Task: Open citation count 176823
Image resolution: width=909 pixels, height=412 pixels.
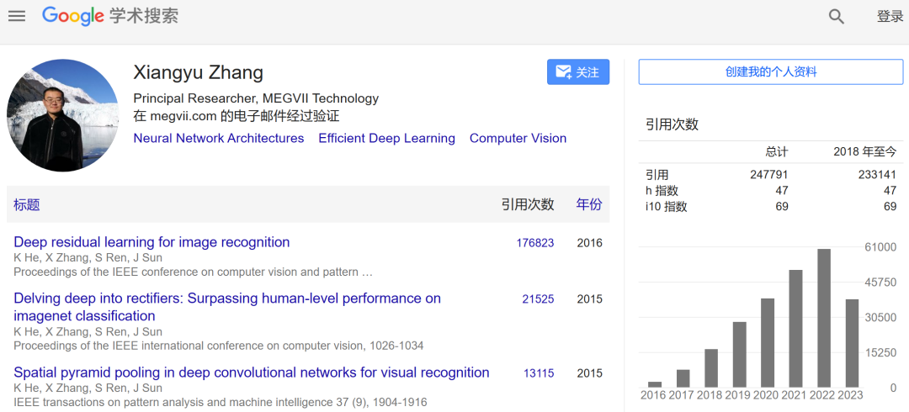Action: [x=535, y=243]
